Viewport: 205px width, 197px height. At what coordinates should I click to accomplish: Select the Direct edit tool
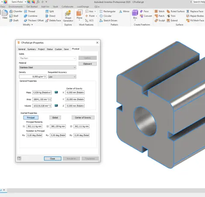50,16
